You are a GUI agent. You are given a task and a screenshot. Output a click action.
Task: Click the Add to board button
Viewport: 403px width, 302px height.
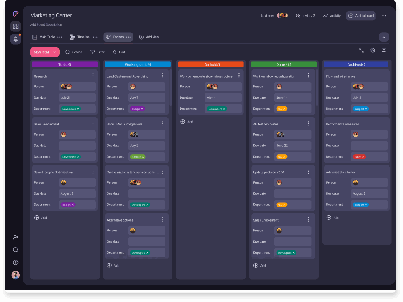pyautogui.click(x=360, y=16)
